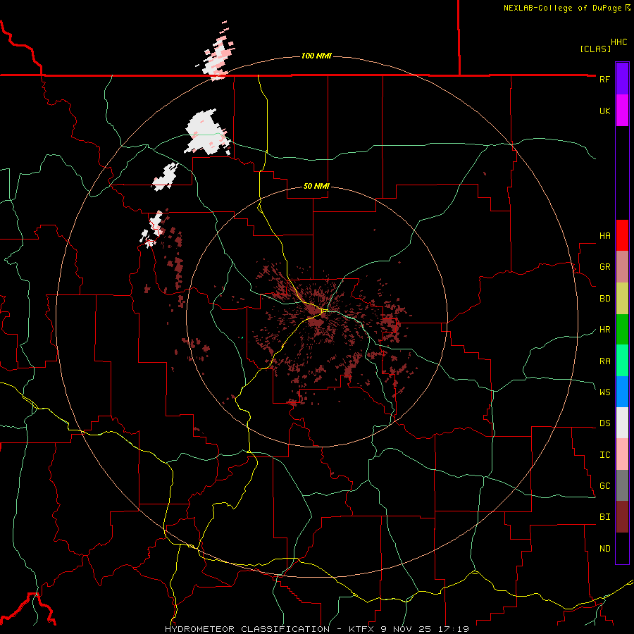Click the 100 NMI range ring label
This screenshot has height=634, width=634.
316,56
